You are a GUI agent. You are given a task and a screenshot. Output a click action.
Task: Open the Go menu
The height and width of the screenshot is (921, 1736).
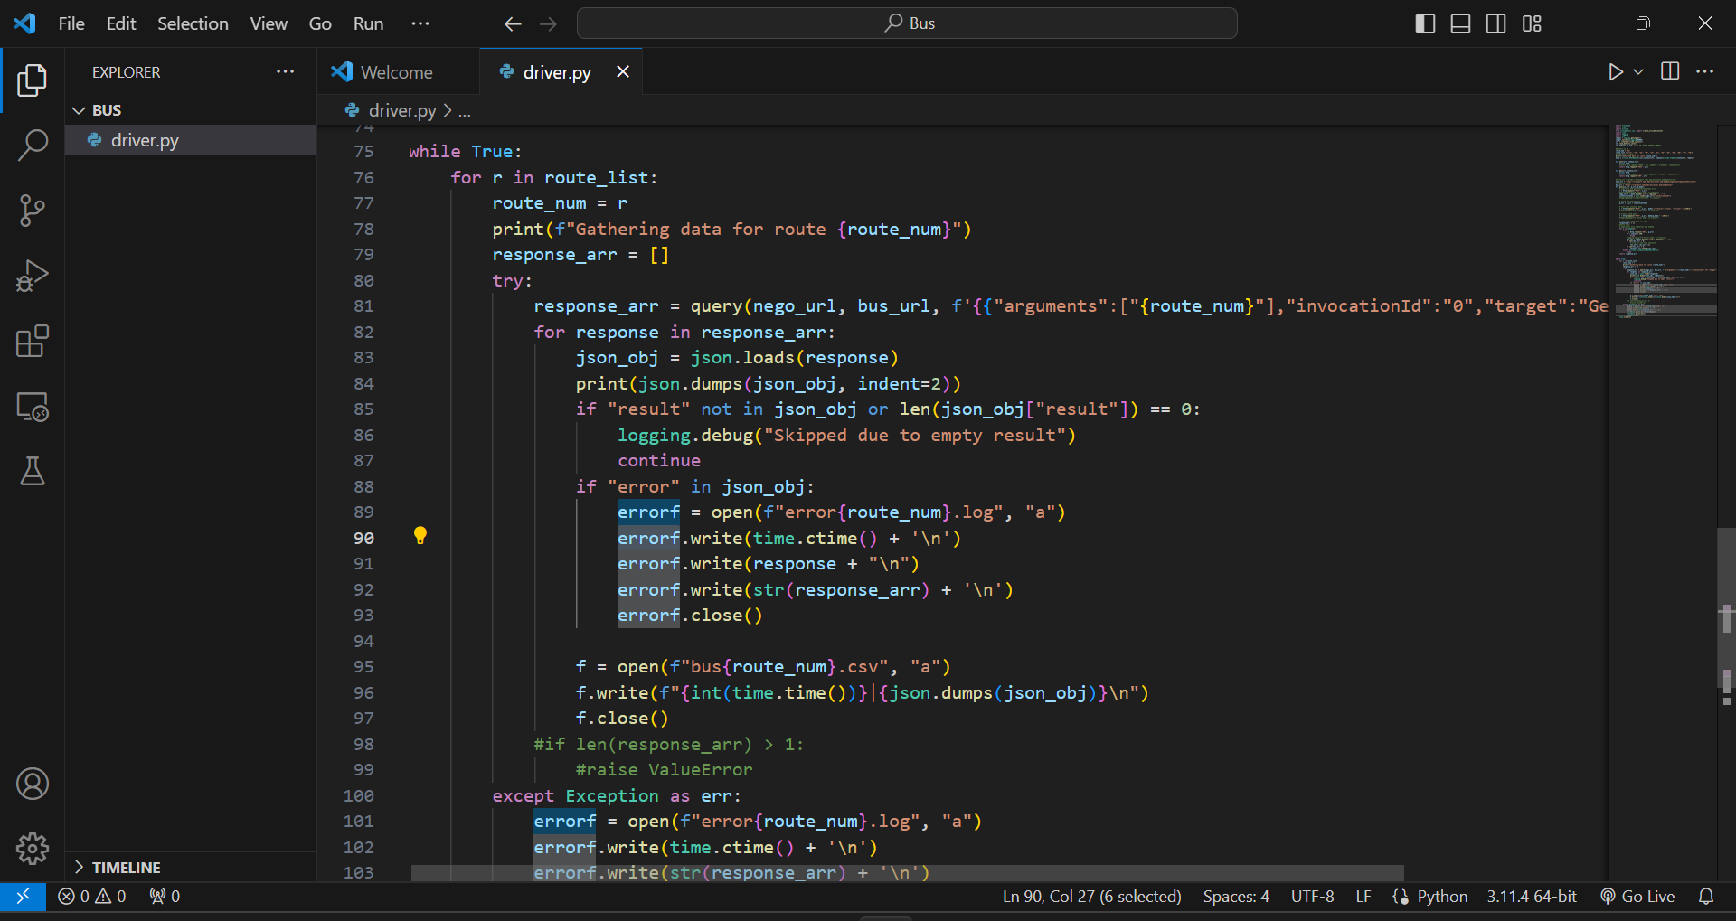pyautogui.click(x=320, y=23)
